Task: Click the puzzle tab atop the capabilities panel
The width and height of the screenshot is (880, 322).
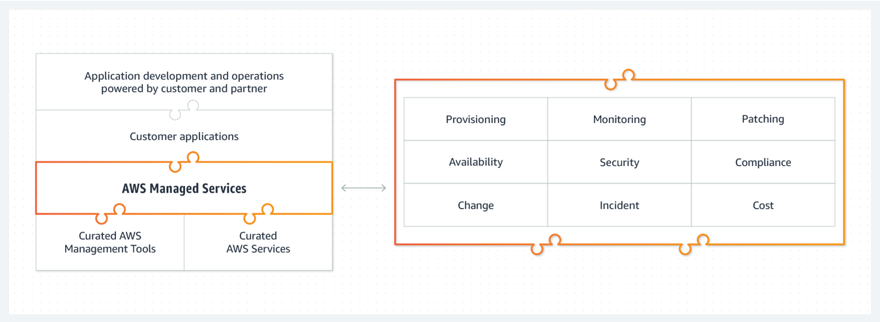Action: (619, 79)
